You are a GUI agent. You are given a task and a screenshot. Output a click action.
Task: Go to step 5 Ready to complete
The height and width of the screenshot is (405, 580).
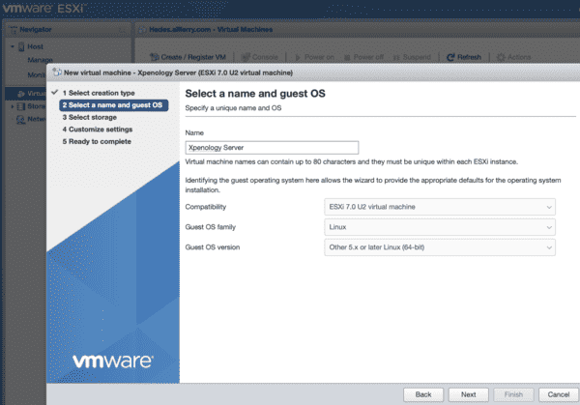[97, 142]
